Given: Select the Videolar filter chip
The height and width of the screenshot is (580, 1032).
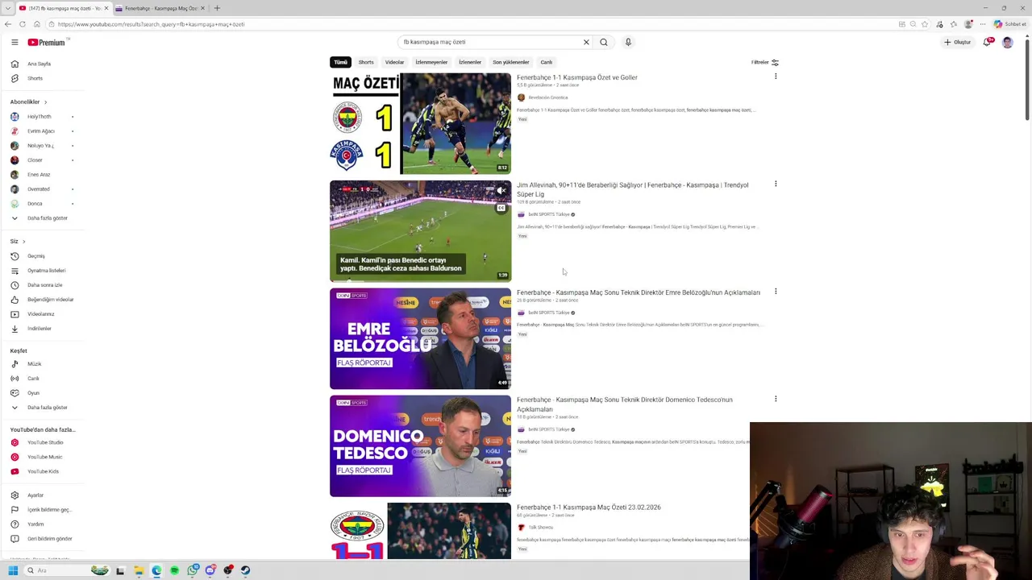Looking at the screenshot, I should (x=394, y=62).
